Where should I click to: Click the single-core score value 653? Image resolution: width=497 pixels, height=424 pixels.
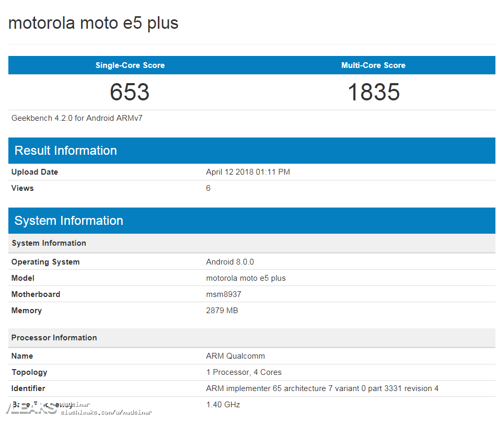tap(130, 92)
